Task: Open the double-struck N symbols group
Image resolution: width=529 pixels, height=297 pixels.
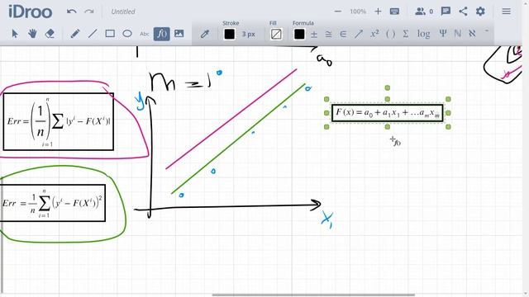Action: coord(458,34)
